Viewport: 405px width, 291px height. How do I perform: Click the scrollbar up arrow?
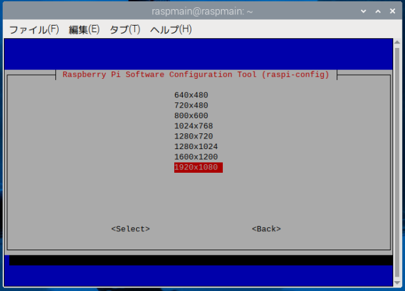tap(397, 42)
